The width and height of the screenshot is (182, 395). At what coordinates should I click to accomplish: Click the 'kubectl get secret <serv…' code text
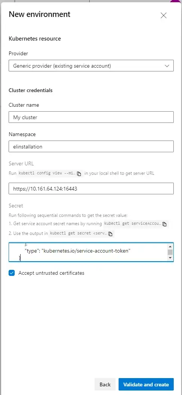(x=78, y=233)
